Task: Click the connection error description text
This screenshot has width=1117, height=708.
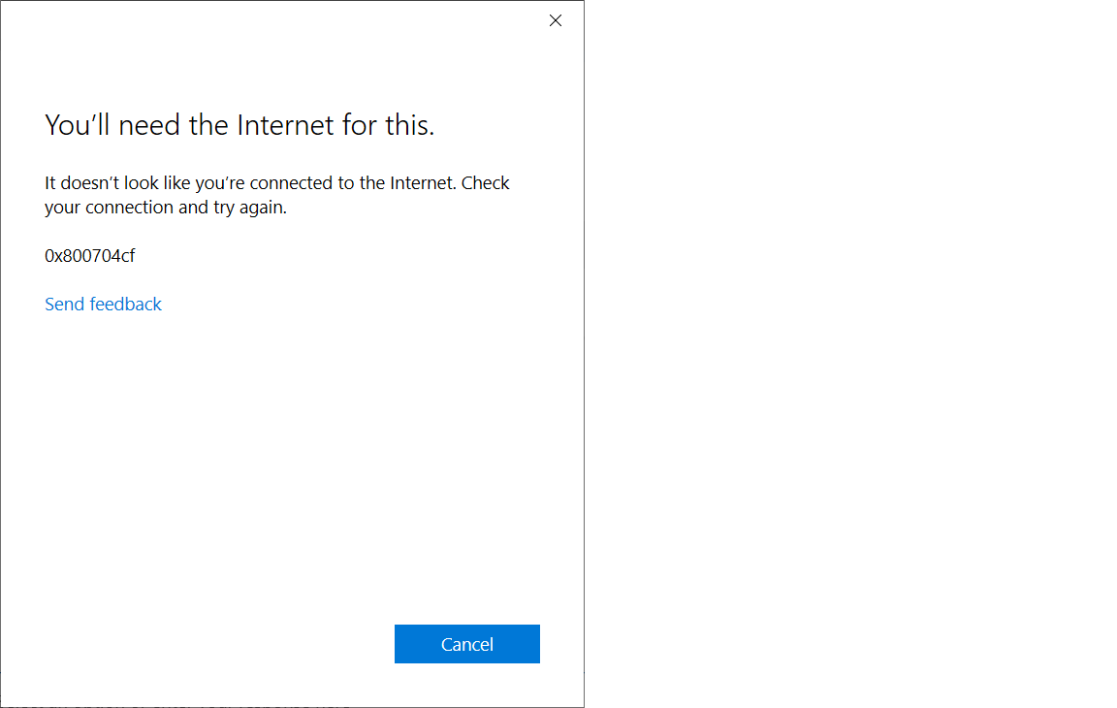Action: coord(276,194)
